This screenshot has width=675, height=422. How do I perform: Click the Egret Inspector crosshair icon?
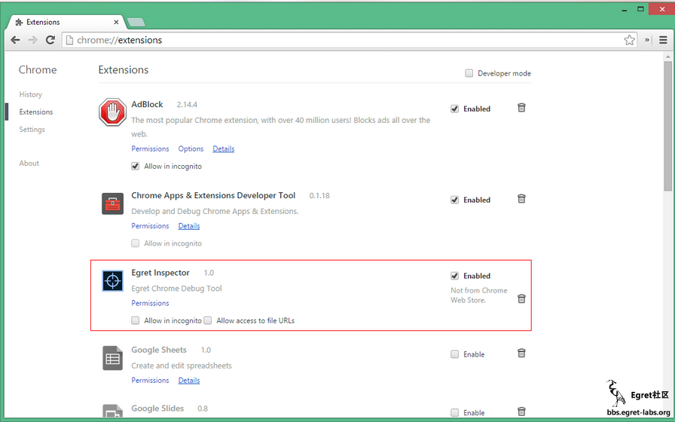[112, 281]
